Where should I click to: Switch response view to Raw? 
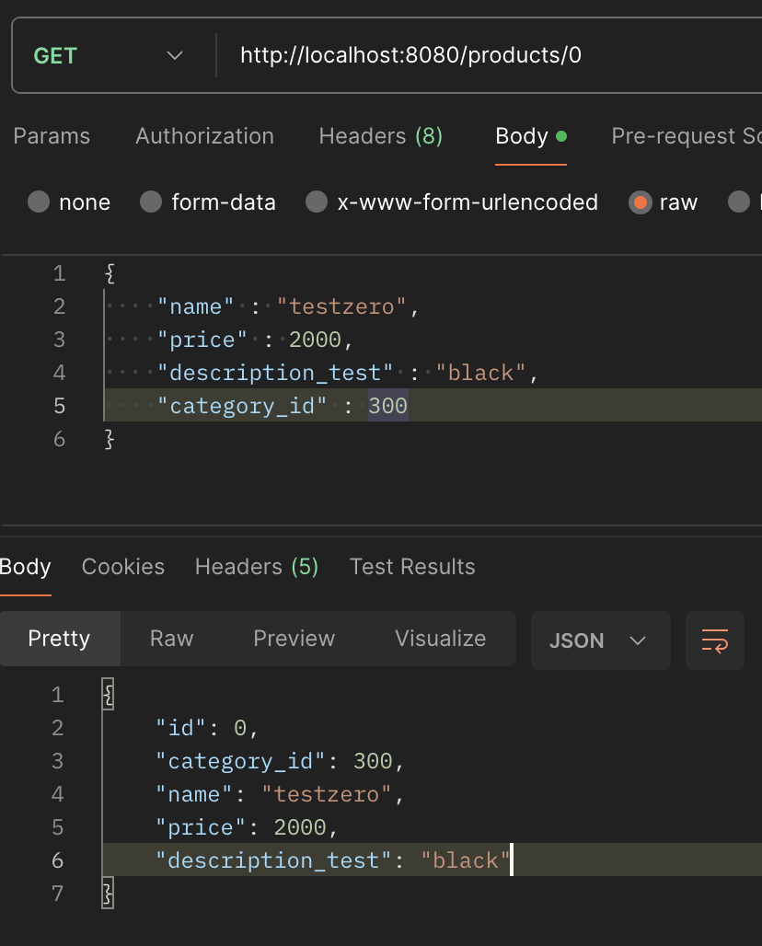171,639
